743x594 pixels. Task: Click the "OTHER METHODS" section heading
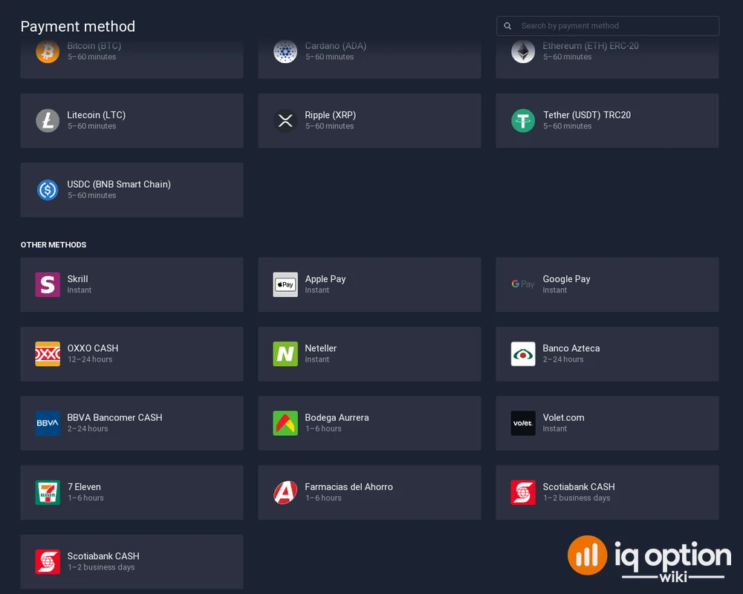coord(53,245)
